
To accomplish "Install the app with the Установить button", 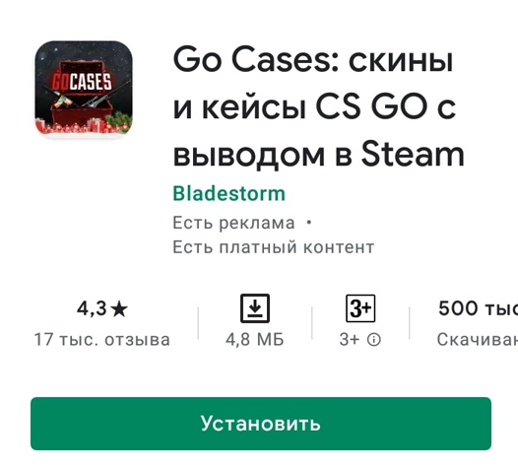I will click(x=261, y=424).
